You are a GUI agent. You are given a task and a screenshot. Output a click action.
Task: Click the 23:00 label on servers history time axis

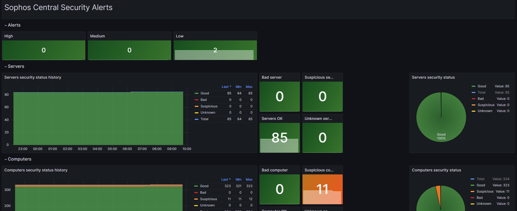(x=23, y=149)
